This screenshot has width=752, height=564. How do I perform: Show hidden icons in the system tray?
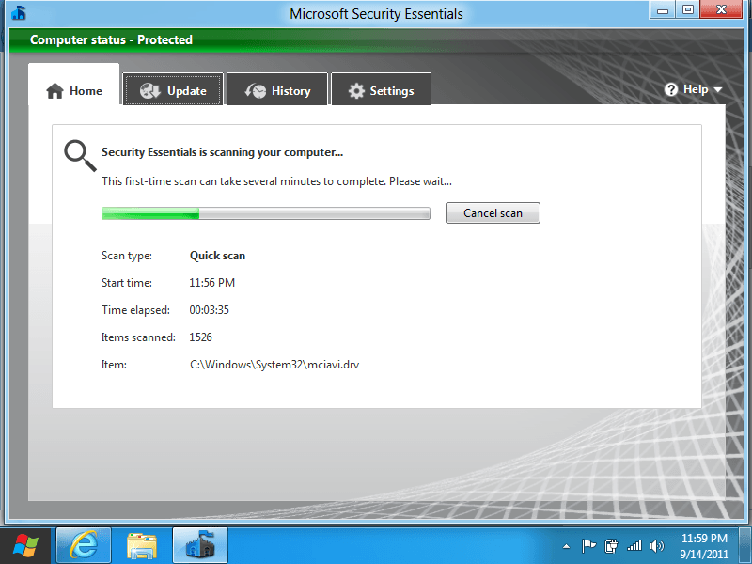click(567, 546)
